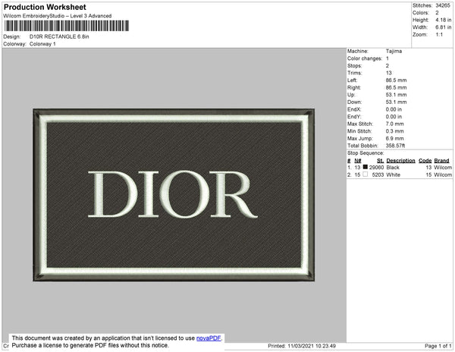
Task: Click the Code column header
Action: (x=425, y=161)
